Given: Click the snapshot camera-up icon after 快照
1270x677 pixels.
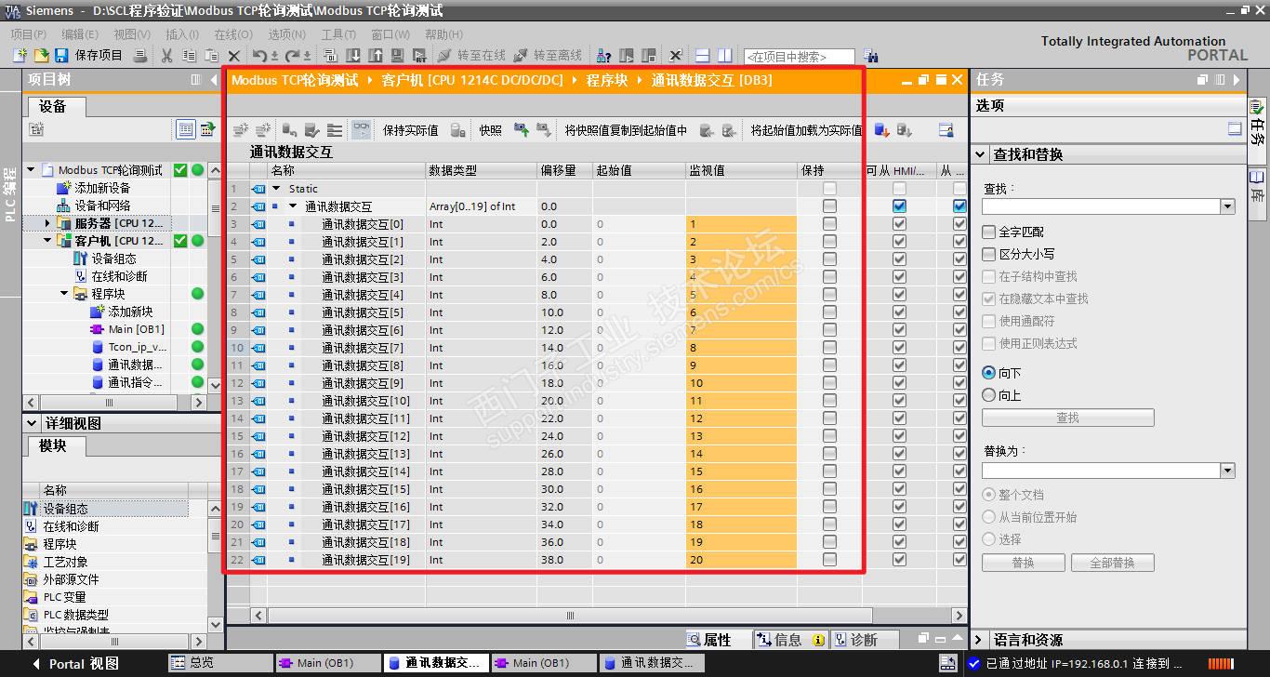Looking at the screenshot, I should (522, 130).
